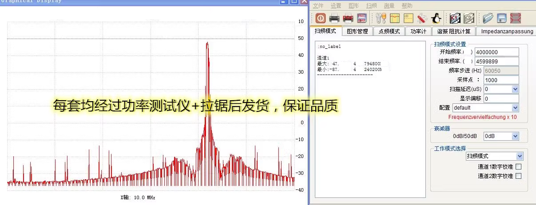Viewport: 536px width, 205px height.
Task: Click the 开始频率 input field
Action: 496,52
